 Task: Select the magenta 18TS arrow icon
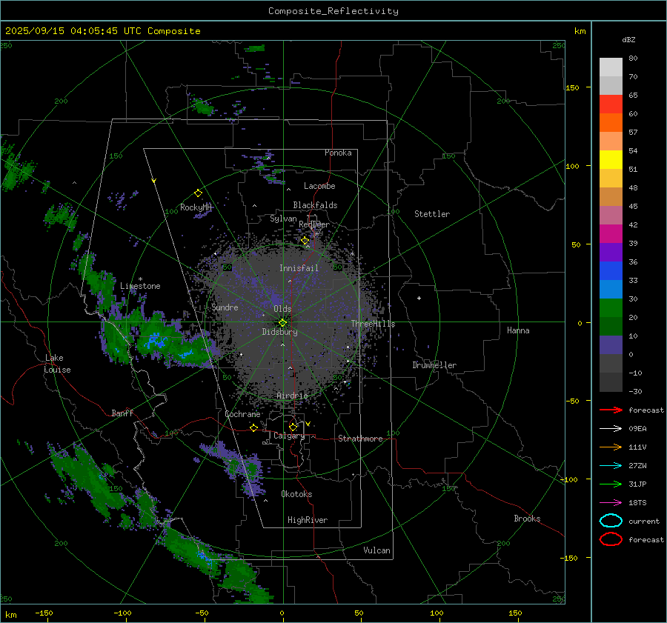click(x=611, y=503)
